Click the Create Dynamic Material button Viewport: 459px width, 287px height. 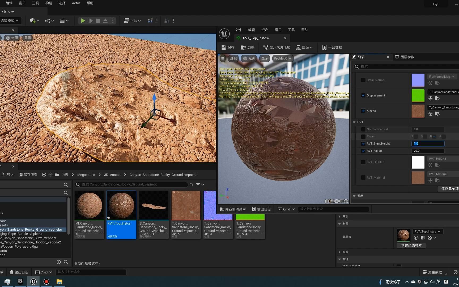(411, 246)
